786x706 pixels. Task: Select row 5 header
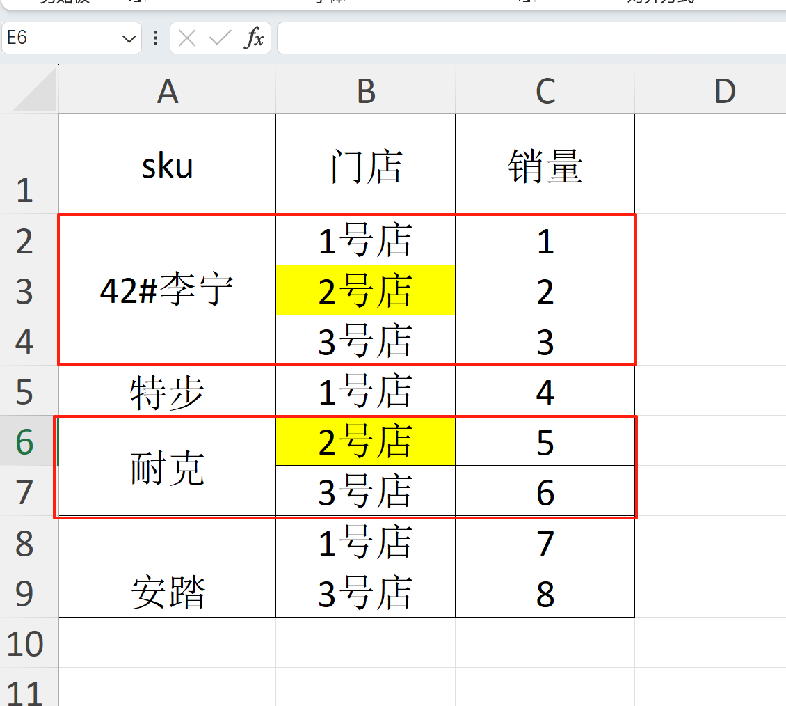click(x=29, y=391)
